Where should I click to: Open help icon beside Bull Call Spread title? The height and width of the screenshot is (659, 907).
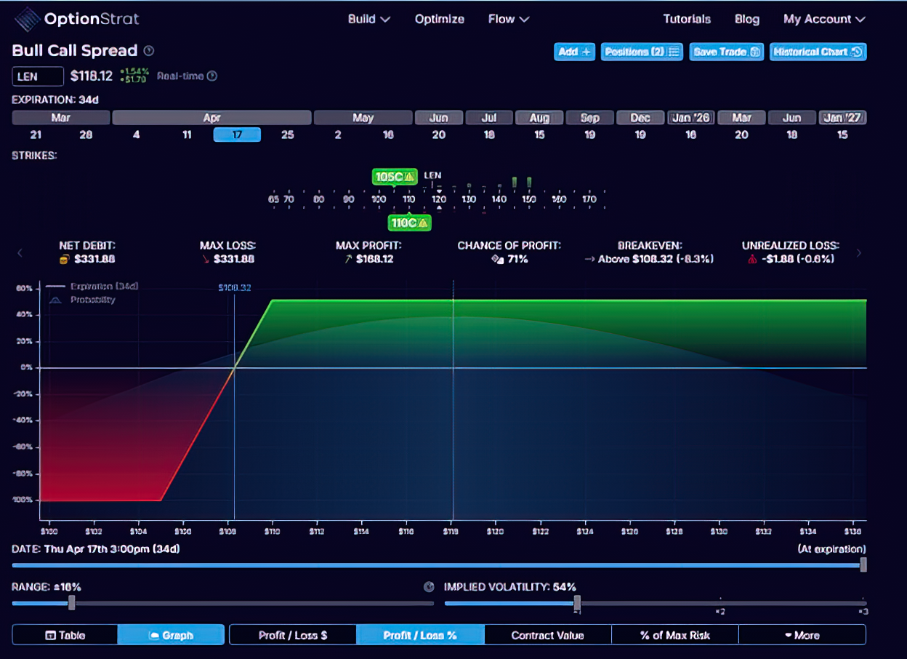click(149, 51)
